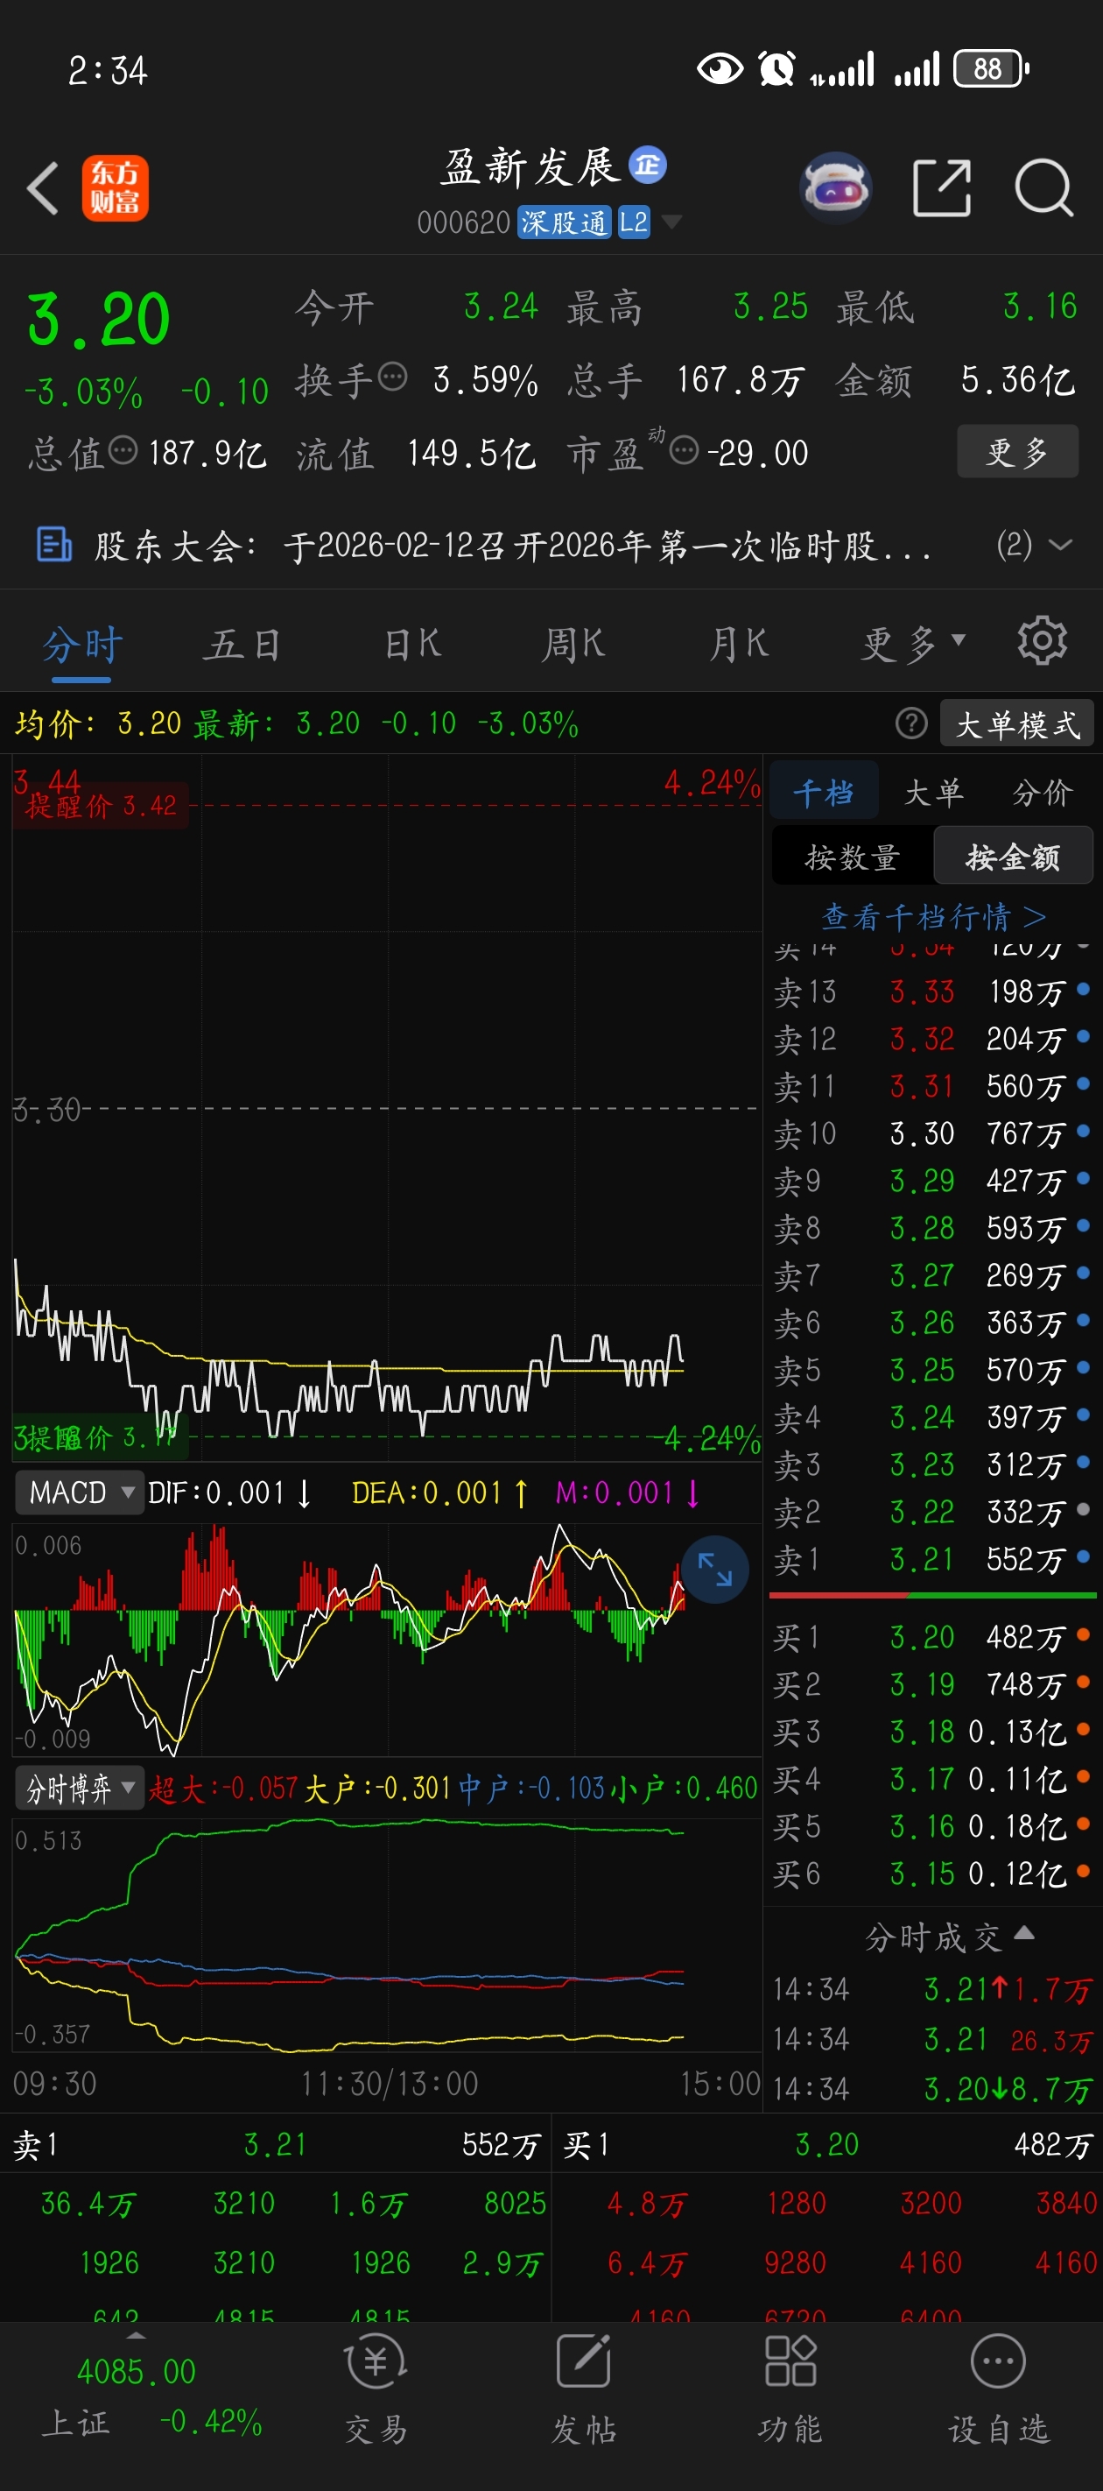Select the 买6 3.15 0.12亿 row

[933, 1874]
